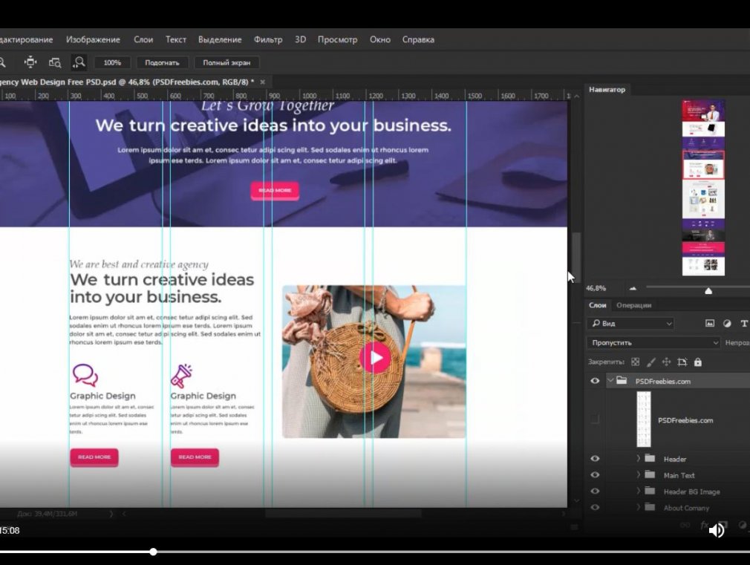Click the Подогнать button

coord(162,62)
